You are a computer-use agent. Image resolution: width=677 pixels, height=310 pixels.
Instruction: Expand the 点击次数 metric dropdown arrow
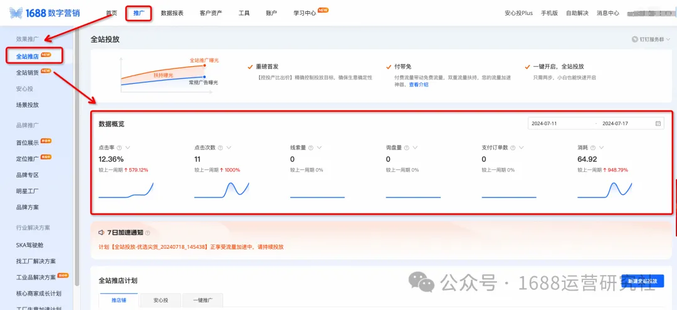click(229, 147)
